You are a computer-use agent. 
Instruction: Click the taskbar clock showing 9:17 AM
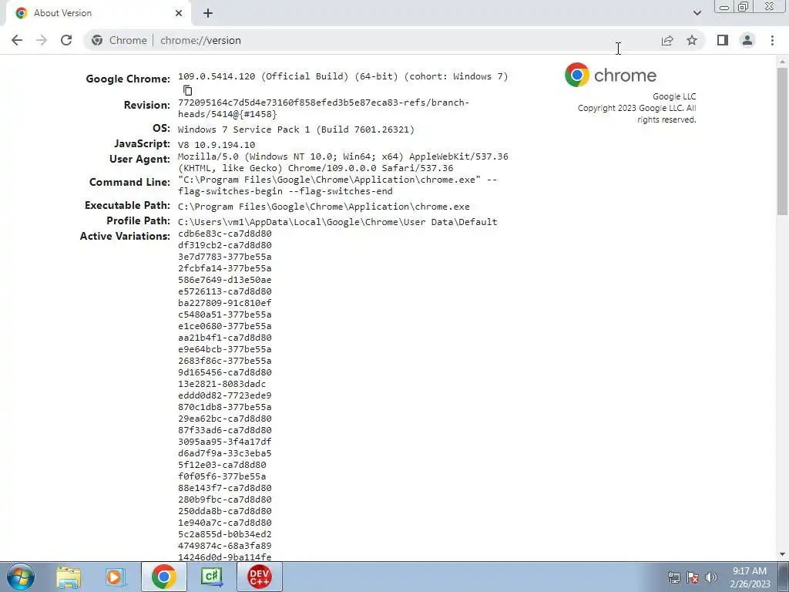pos(750,577)
